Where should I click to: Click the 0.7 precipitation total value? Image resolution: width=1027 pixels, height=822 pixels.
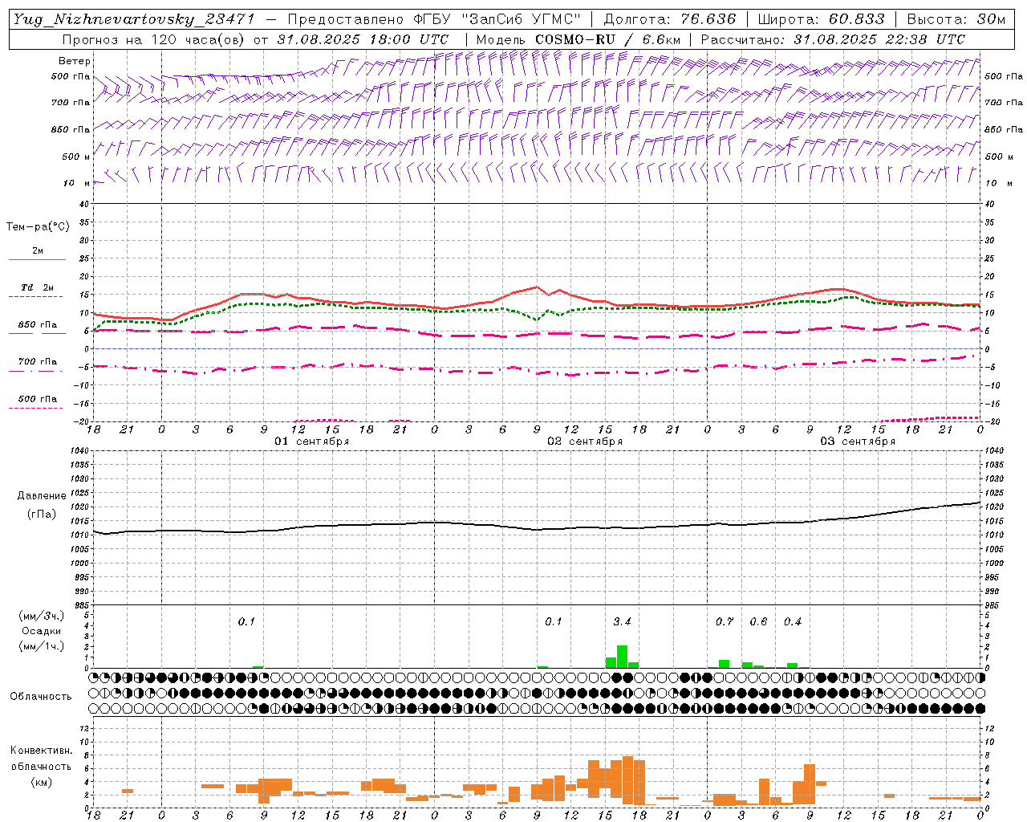(725, 621)
